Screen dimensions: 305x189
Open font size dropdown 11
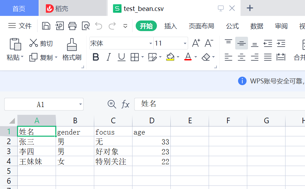(185, 43)
